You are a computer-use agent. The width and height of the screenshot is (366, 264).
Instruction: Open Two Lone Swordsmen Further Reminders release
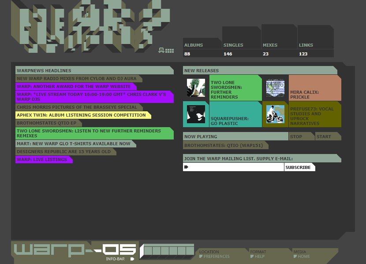pos(235,88)
